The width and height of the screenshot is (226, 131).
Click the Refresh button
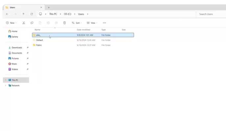click(32, 14)
